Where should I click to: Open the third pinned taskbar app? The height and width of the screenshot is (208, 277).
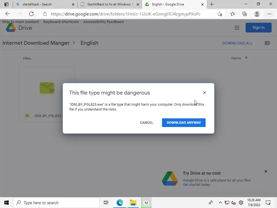(x=146, y=203)
